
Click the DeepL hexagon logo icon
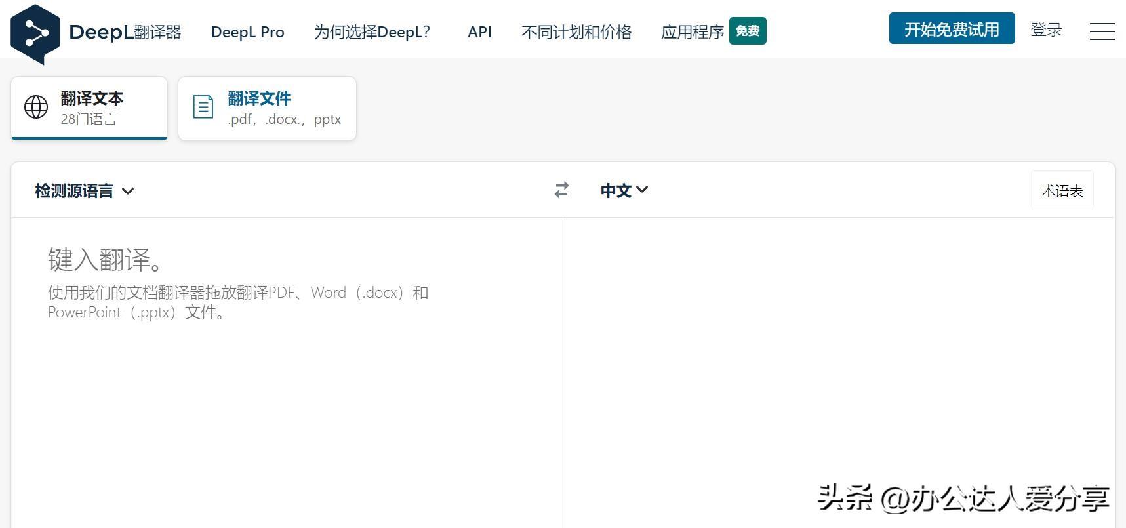35,34
